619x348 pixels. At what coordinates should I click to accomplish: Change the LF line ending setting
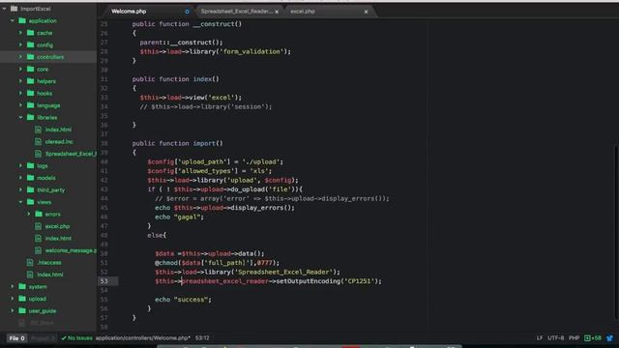coord(540,338)
